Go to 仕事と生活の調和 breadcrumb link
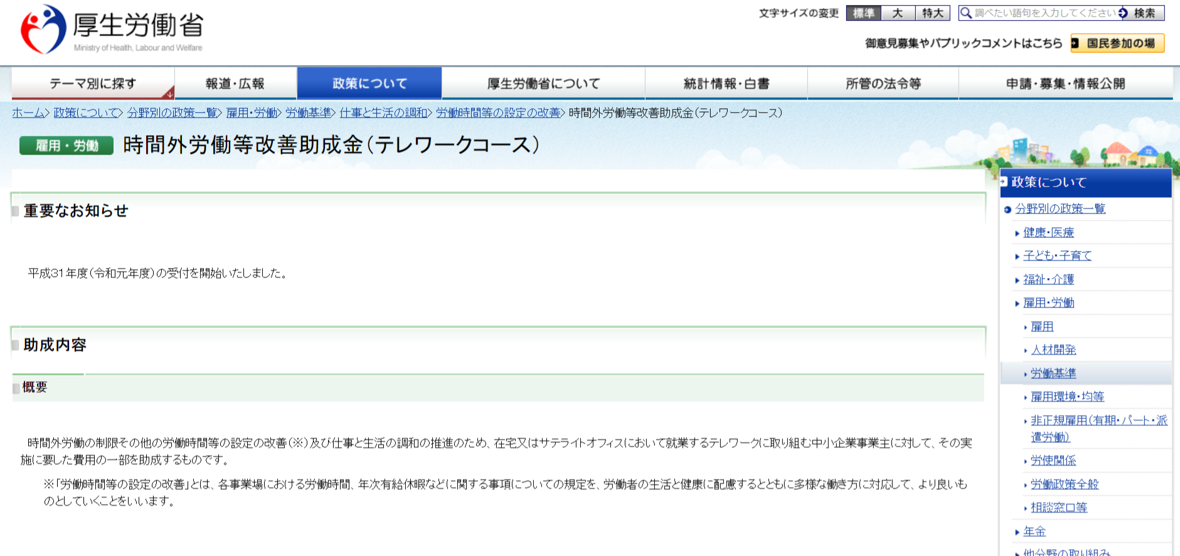Screen dimensions: 1180x556 coord(383,113)
